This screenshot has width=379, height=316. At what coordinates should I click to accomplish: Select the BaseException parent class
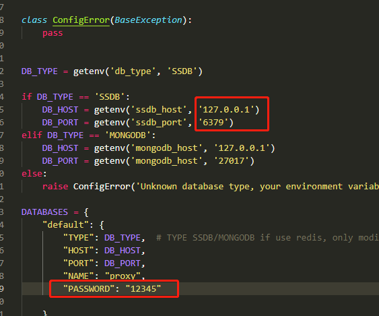(x=148, y=20)
